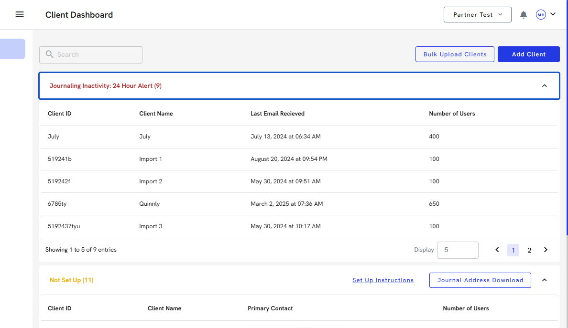Select page 2 of entries
This screenshot has width=568, height=328.
[x=529, y=250]
